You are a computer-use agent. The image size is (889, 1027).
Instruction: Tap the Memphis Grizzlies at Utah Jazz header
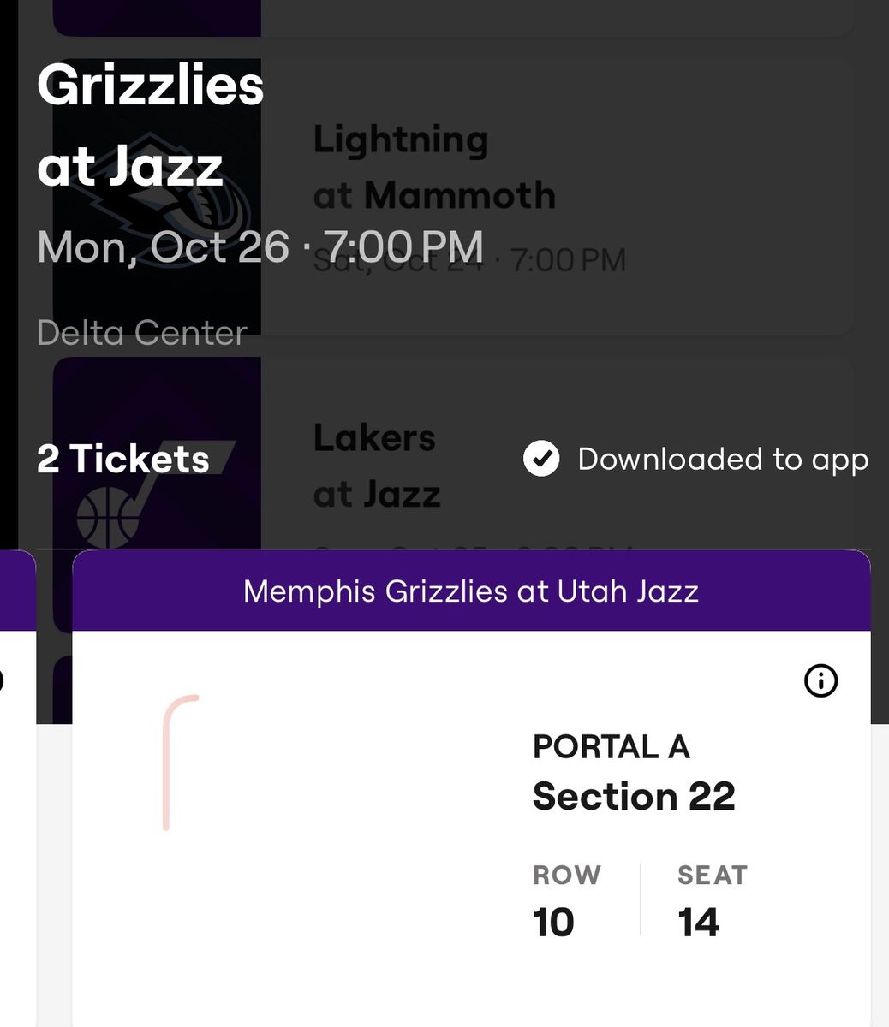click(x=471, y=591)
